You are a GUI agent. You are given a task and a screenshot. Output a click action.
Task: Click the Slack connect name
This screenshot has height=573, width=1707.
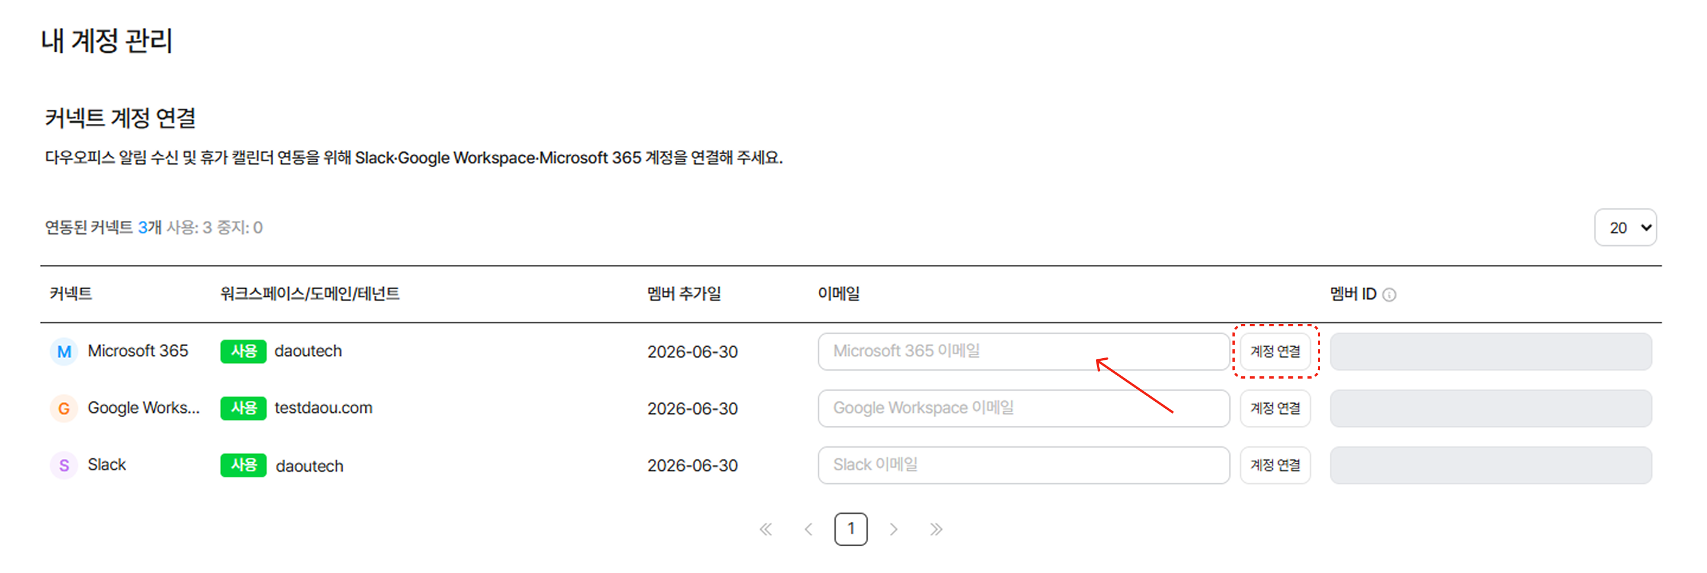[x=107, y=464]
